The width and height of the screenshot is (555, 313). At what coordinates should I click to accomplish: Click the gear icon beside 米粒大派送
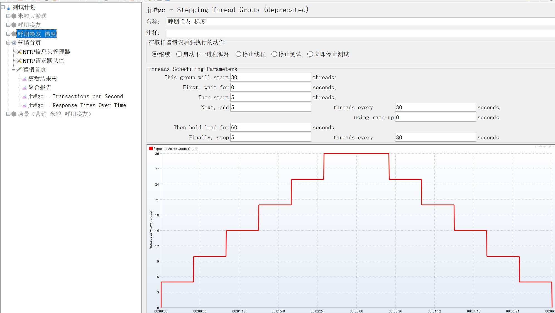coord(14,16)
